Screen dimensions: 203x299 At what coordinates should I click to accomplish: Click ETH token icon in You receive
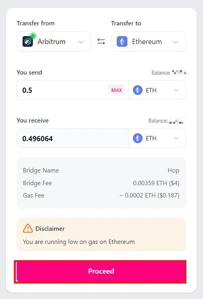tap(138, 138)
